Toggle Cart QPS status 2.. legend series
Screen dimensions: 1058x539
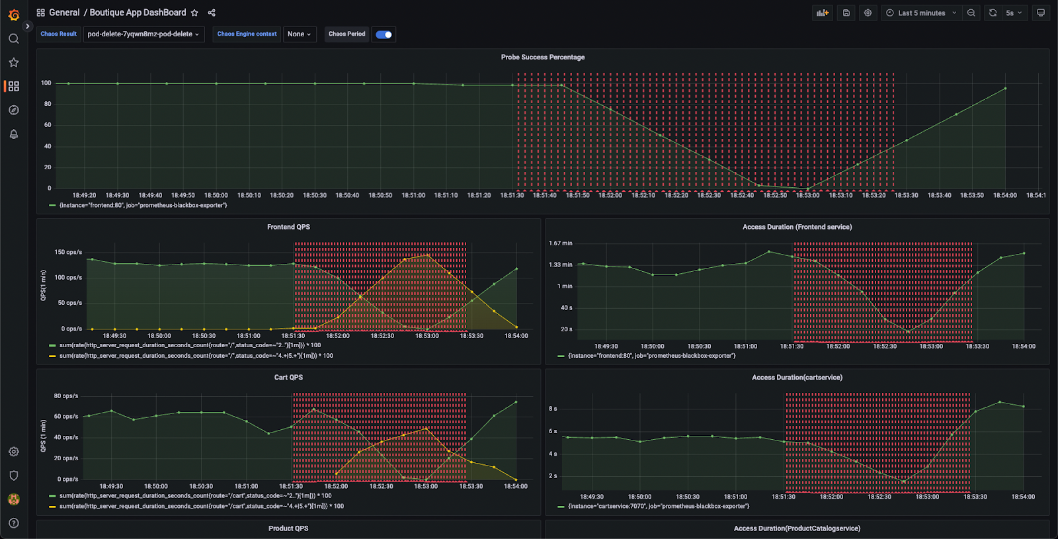point(195,496)
